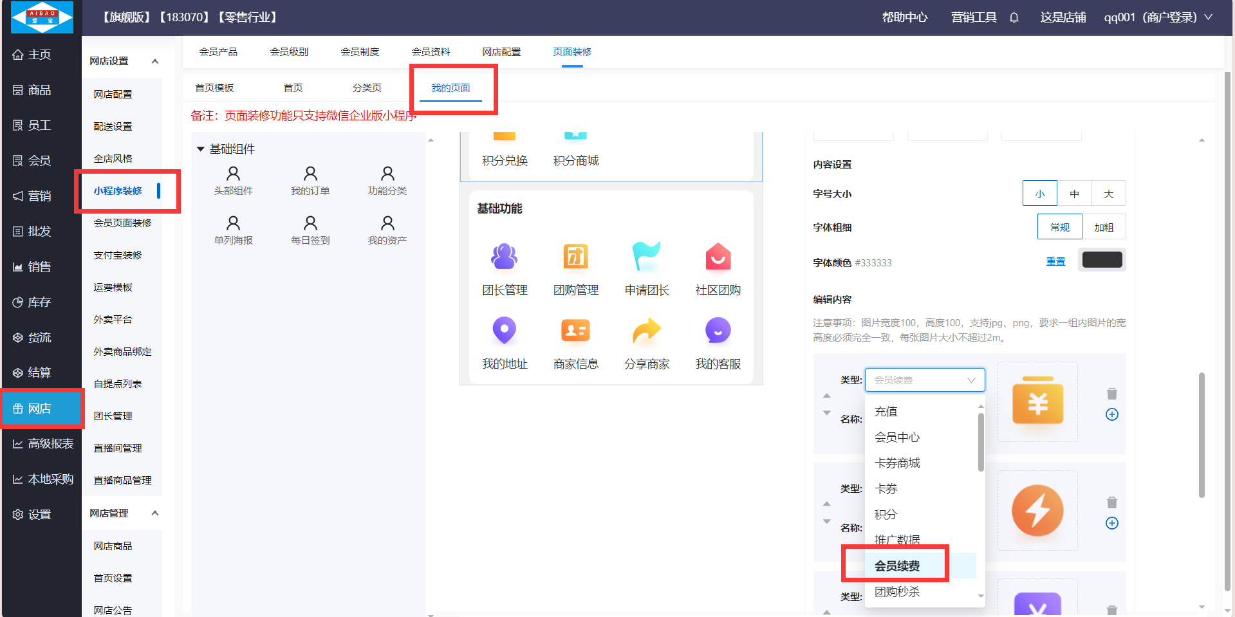Click the 重置 font color link

coord(1055,261)
